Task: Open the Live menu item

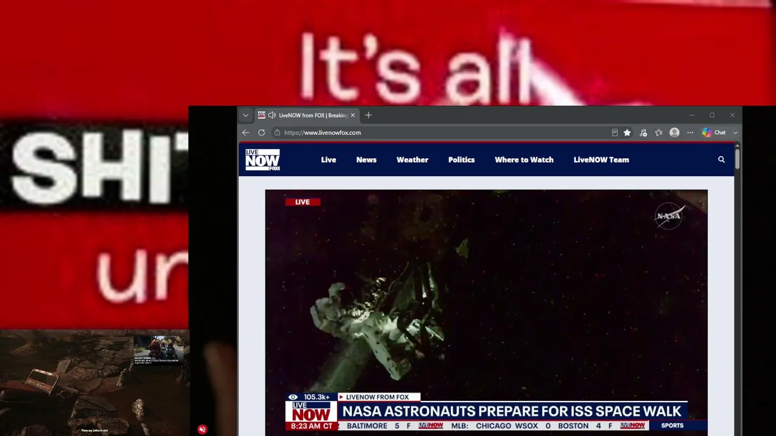Action: [x=329, y=160]
